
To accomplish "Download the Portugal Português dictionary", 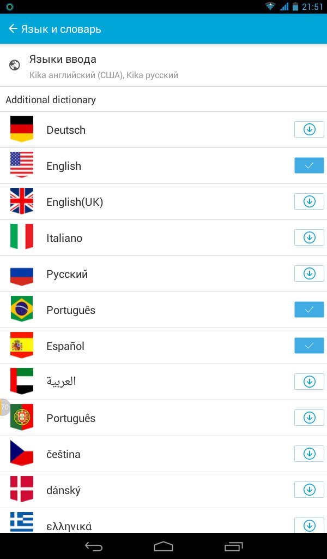I will pos(309,418).
